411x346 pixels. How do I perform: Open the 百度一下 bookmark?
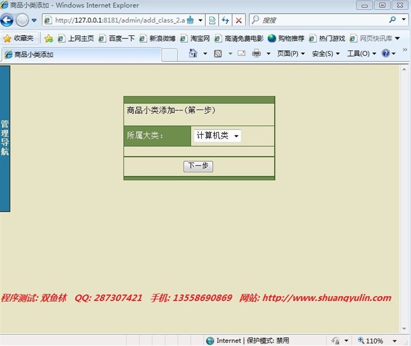[x=117, y=39]
